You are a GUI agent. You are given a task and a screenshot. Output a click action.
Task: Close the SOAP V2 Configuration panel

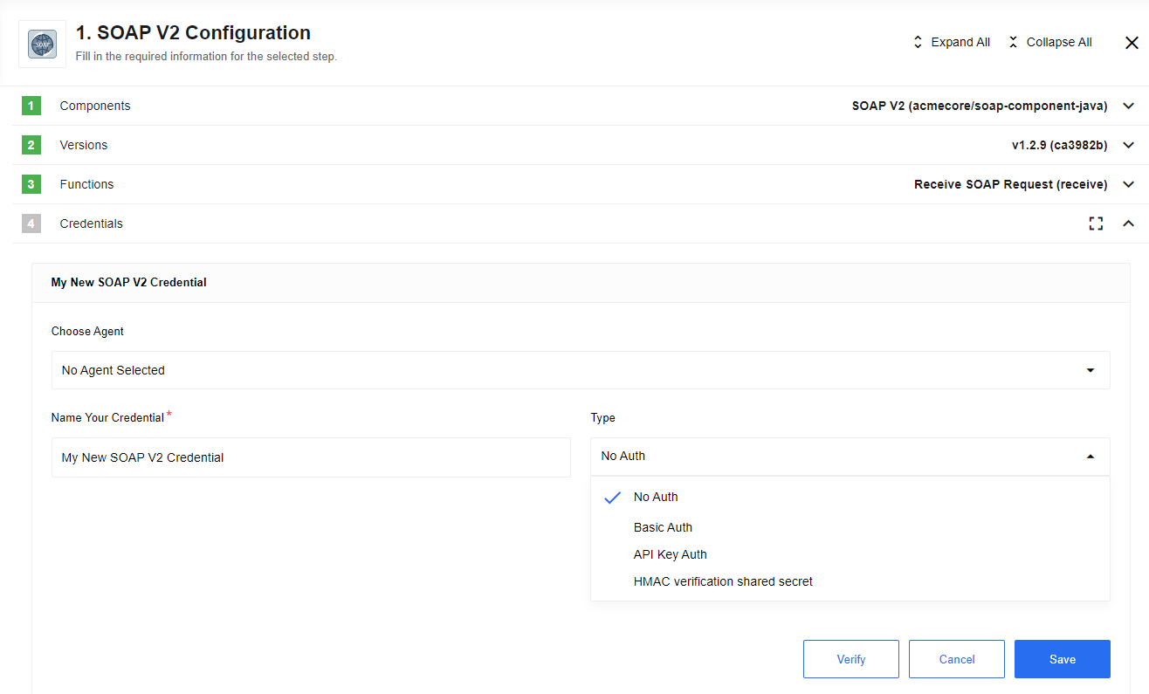point(1132,42)
